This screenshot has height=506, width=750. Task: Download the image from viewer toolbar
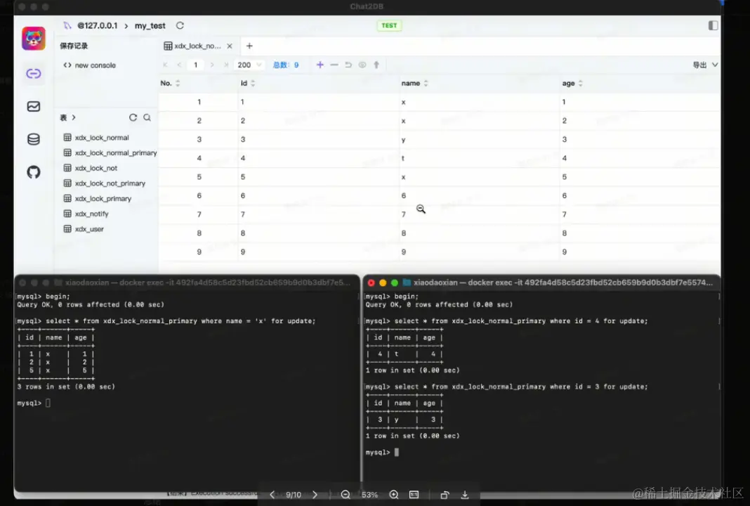[464, 495]
